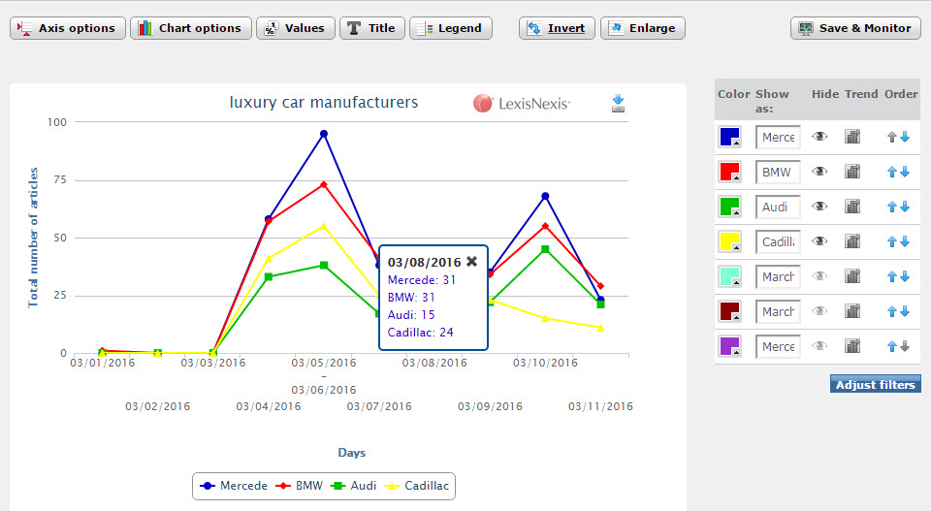Toggle trend line for Cadillac row

click(x=852, y=241)
